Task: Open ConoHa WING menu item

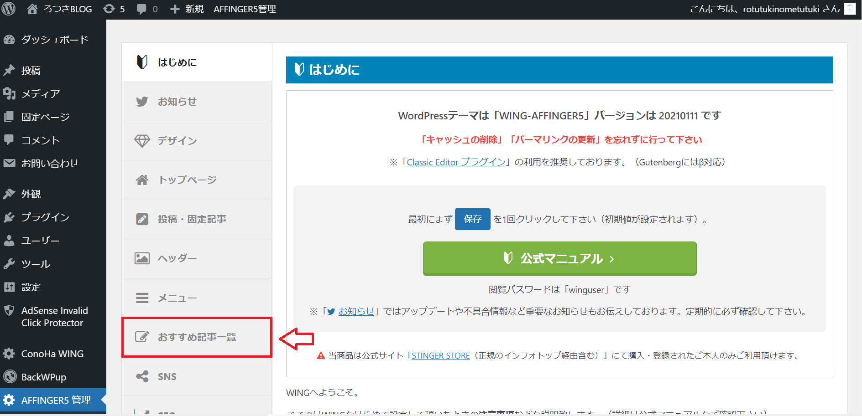Action: tap(53, 354)
